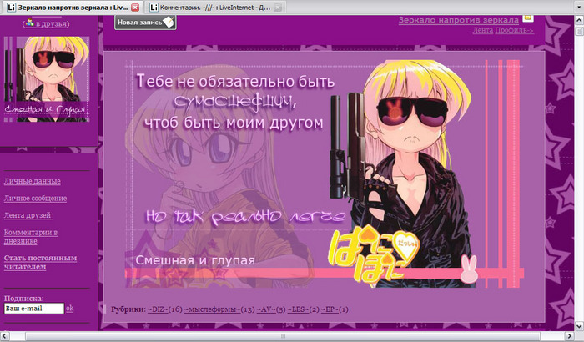The height and width of the screenshot is (342, 584).
Task: Click the horizontal scrollbar right arrow
Action: pyautogui.click(x=569, y=336)
